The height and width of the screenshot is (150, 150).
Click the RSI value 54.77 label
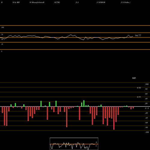138,35
